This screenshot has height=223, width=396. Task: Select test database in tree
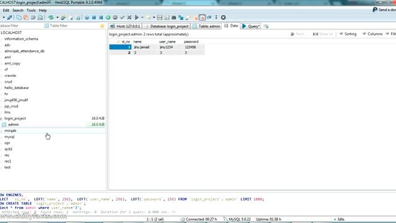(x=7, y=167)
